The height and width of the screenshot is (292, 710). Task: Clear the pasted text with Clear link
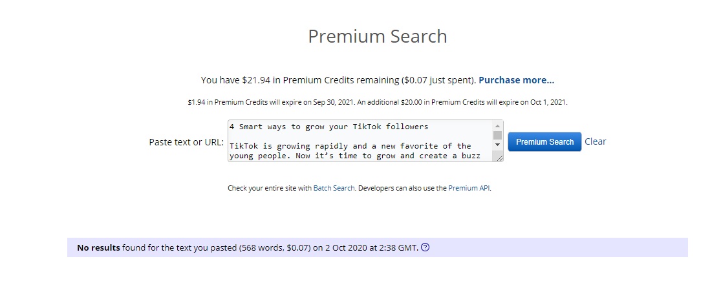tap(595, 141)
